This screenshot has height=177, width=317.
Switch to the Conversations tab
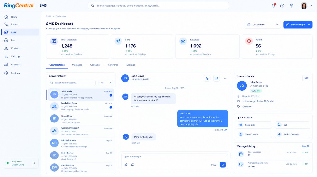pos(57,65)
